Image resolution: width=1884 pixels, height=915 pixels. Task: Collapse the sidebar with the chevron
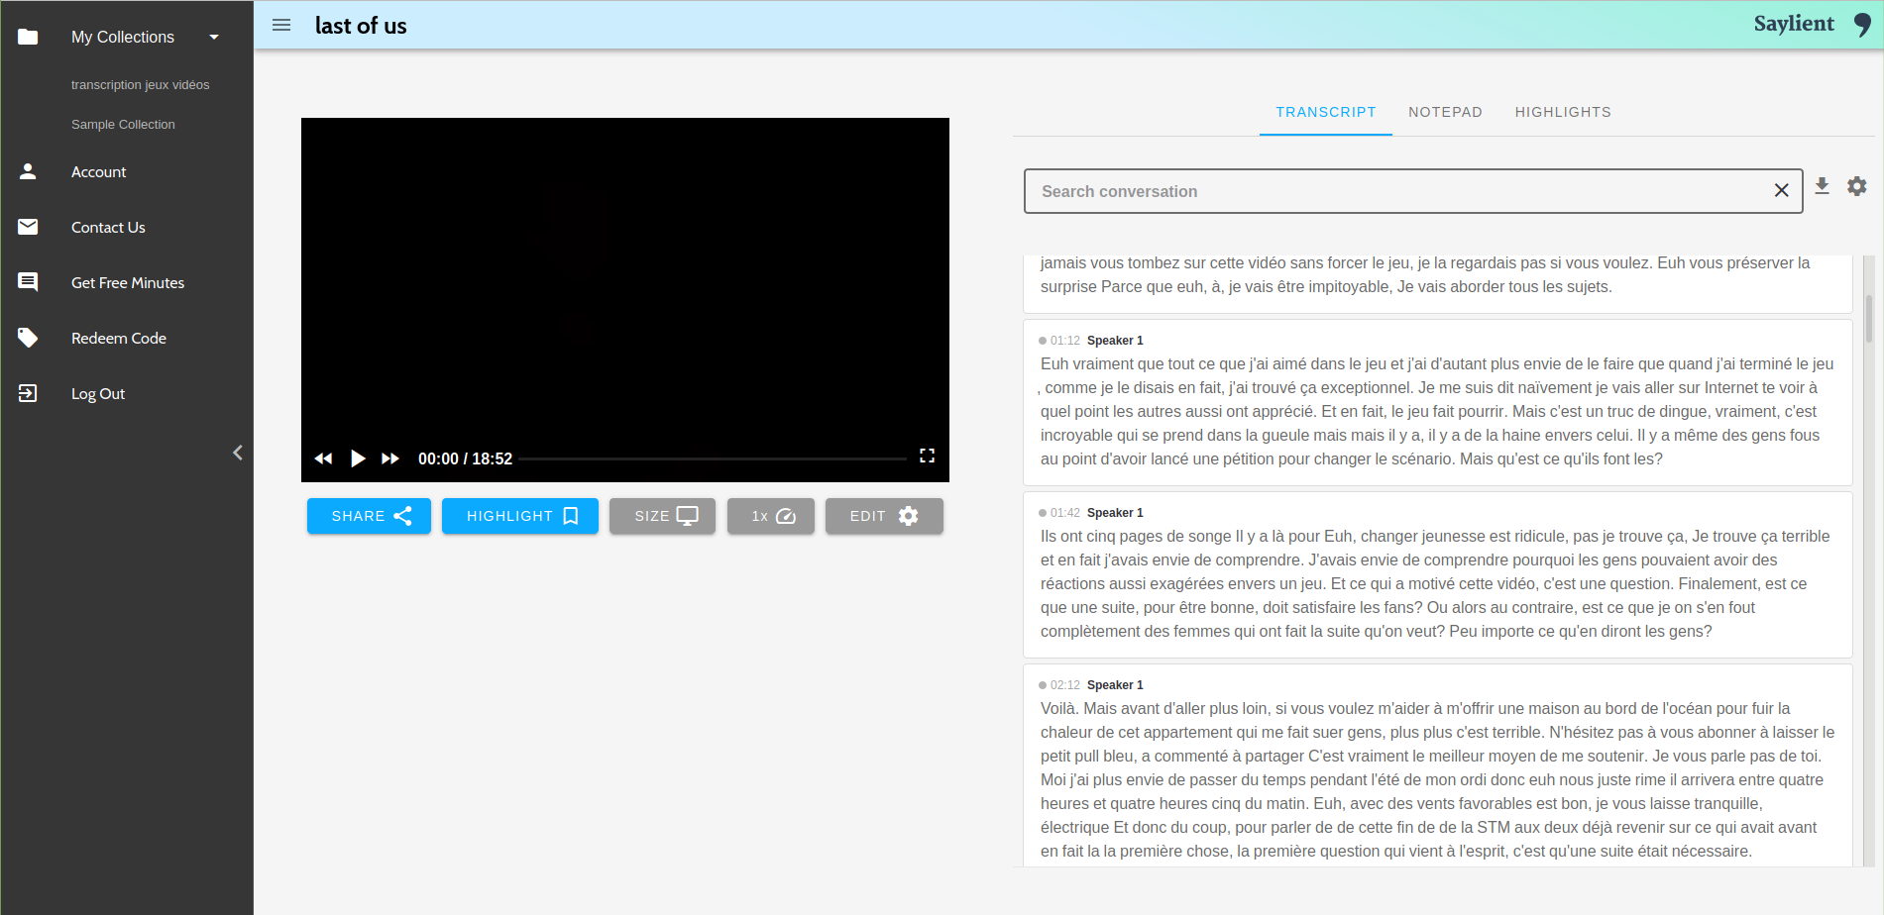tap(238, 453)
